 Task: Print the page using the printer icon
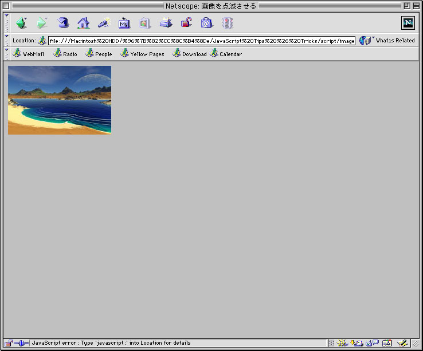click(x=166, y=23)
